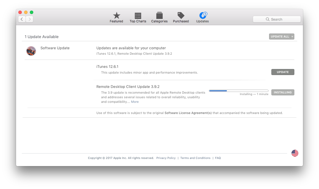Screen dimensions: 319x189
Task: Open the Updates tab with badge
Action: pos(203,17)
